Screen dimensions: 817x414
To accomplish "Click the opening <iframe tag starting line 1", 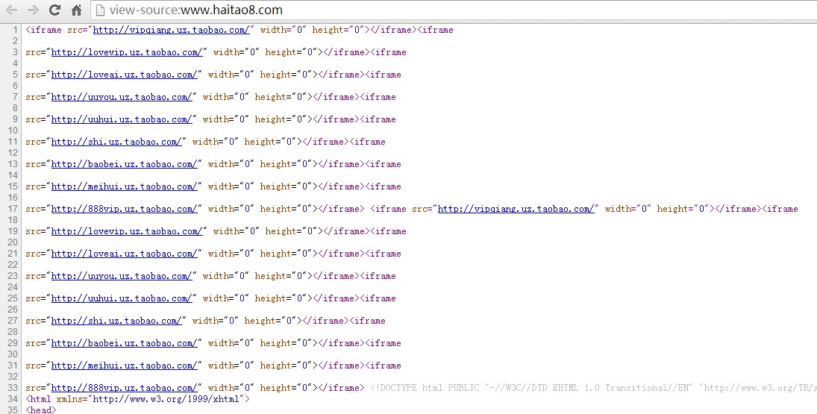I will 44,30.
